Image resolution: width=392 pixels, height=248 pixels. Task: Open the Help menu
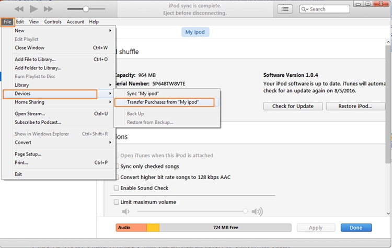94,22
